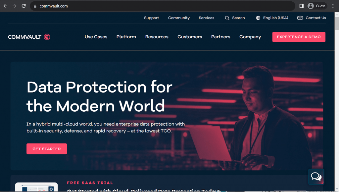The image size is (339, 192).
Task: Open the SaaS trial thumbnail image
Action: [x=36, y=187]
